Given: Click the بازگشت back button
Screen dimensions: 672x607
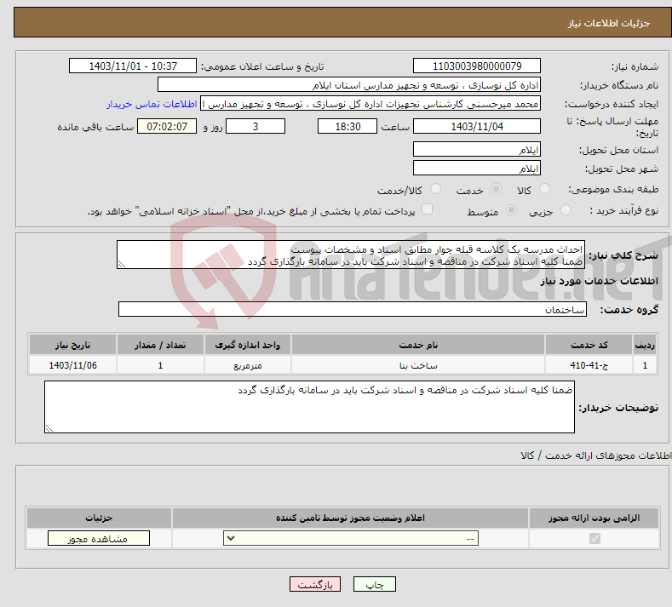Looking at the screenshot, I should point(315,584).
